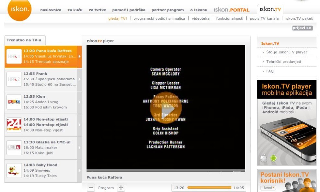Open the za kuću menu item
This screenshot has width=320, height=192.
pos(75,10)
